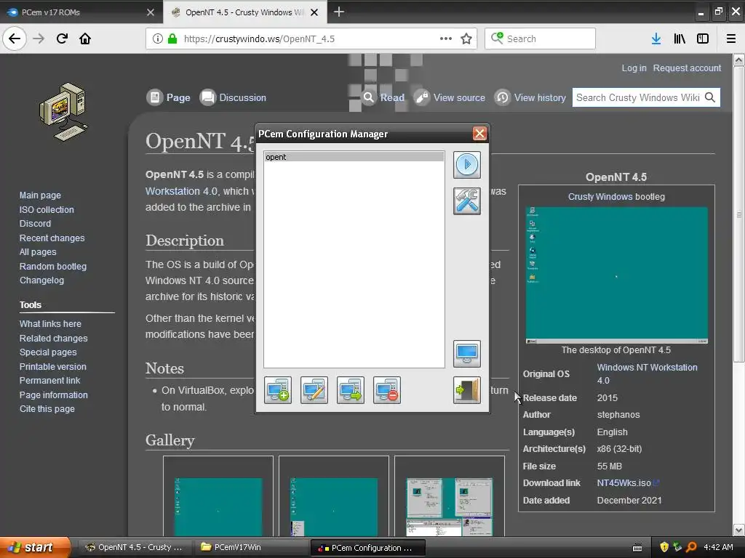Open the Changelog sidebar link
Image resolution: width=745 pixels, height=558 pixels.
tap(41, 280)
